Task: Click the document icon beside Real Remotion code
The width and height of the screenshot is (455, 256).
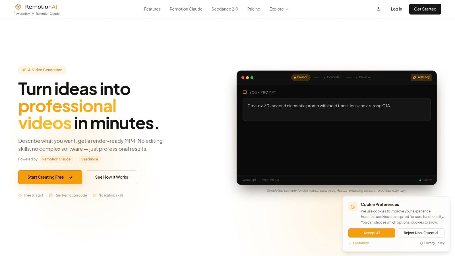Action: (x=51, y=195)
